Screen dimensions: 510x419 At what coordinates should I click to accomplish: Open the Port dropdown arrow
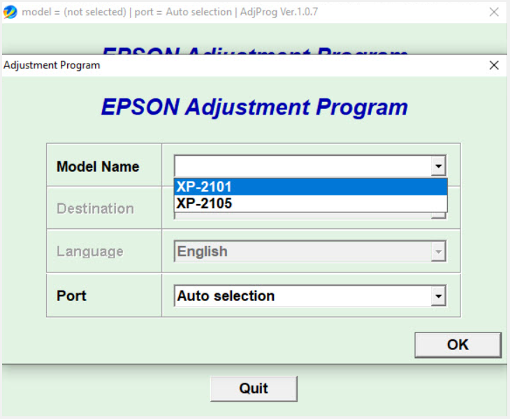tap(438, 296)
